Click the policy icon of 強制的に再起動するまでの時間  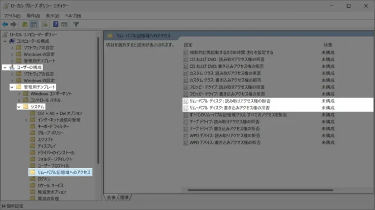click(186, 52)
